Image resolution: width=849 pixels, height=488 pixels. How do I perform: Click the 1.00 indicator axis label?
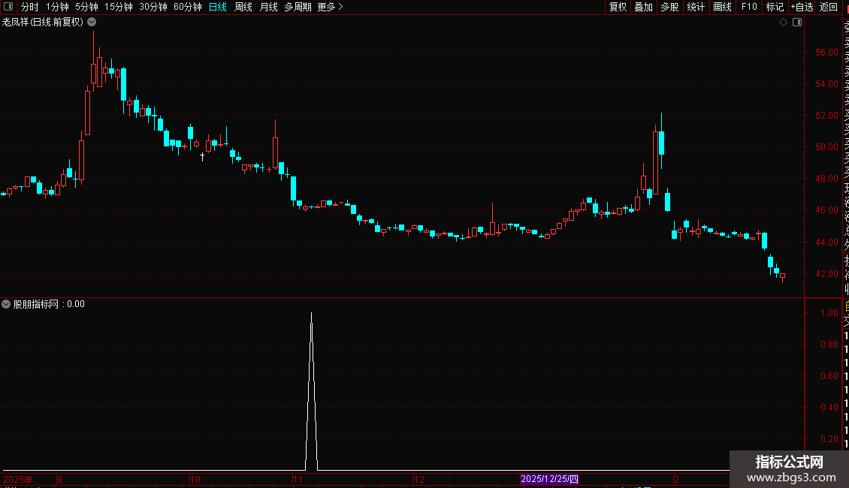pos(829,313)
